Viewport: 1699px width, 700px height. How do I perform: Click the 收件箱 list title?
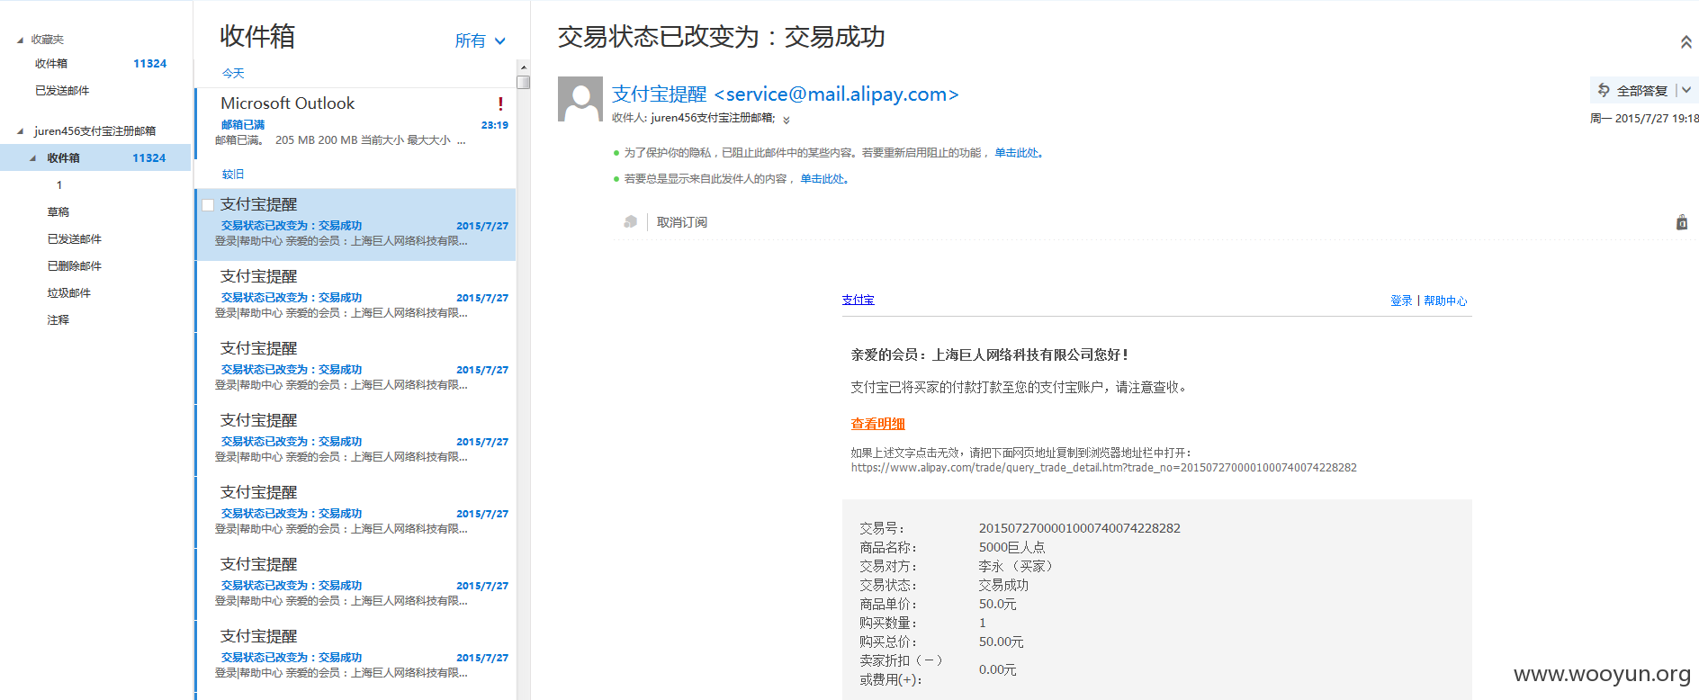257,37
